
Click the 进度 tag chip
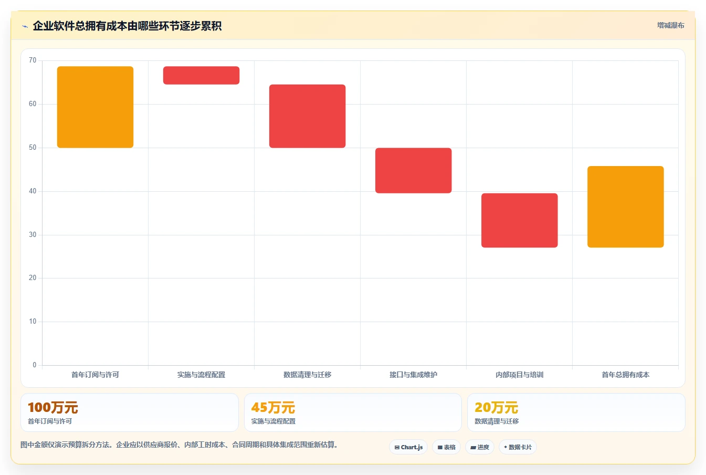(x=480, y=447)
